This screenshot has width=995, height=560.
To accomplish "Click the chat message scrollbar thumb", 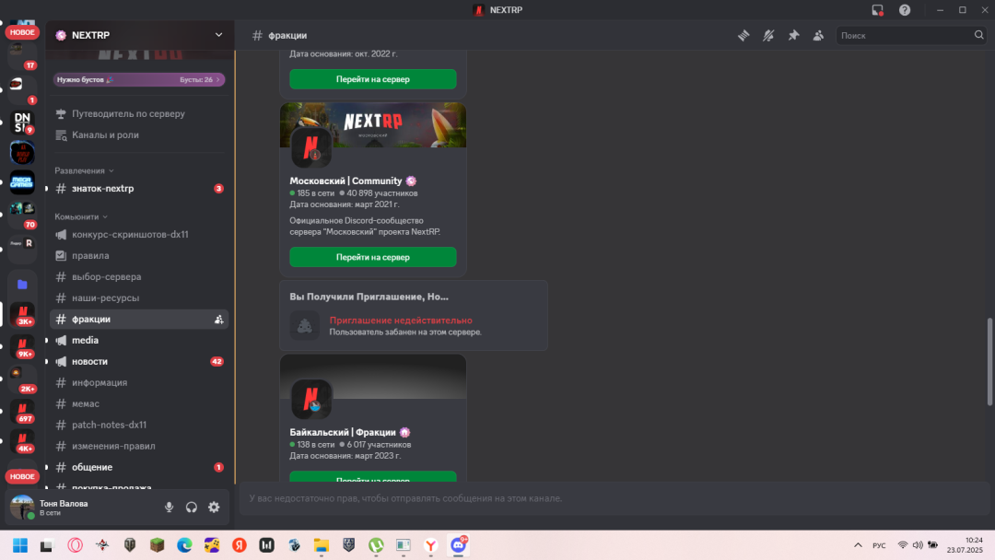I will click(x=989, y=361).
